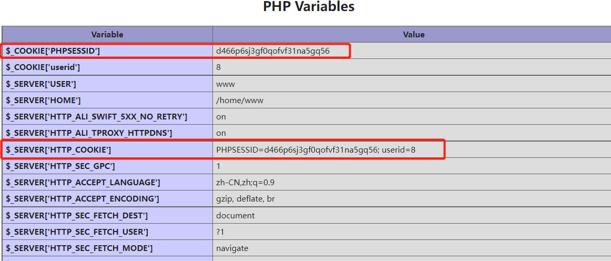
Task: Click the navigate value for FETCH_MODE
Action: (232, 248)
